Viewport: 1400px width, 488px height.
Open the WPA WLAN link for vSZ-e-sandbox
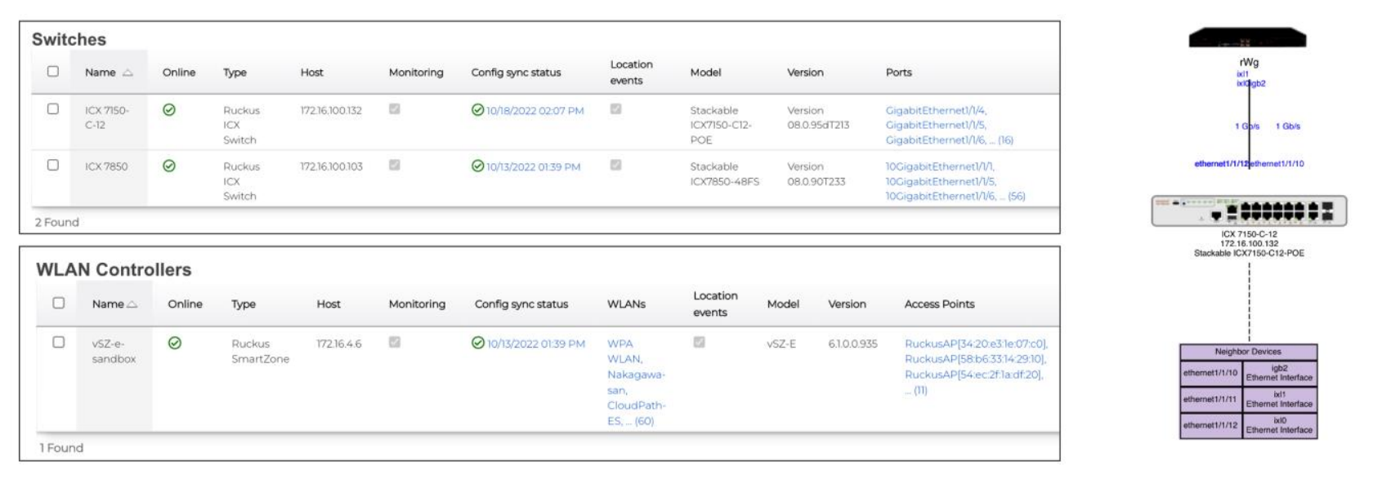(x=624, y=352)
